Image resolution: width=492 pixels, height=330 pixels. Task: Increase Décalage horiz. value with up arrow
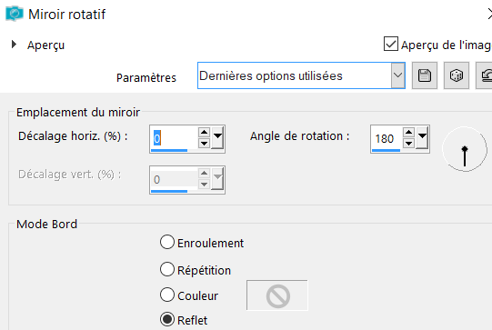pos(205,133)
